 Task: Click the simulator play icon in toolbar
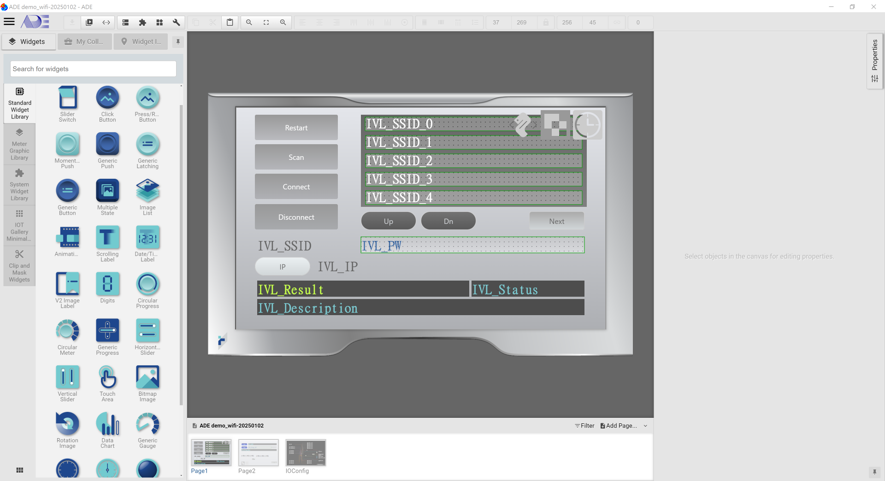point(89,22)
